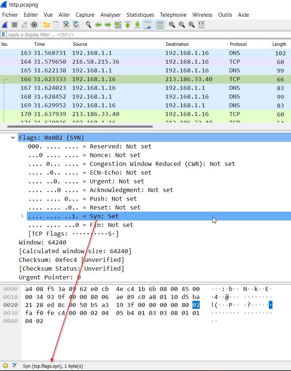Viewport: 291px width, 371px height.
Task: Click the highlighted 02 byte in hex dump
Action: click(x=196, y=305)
